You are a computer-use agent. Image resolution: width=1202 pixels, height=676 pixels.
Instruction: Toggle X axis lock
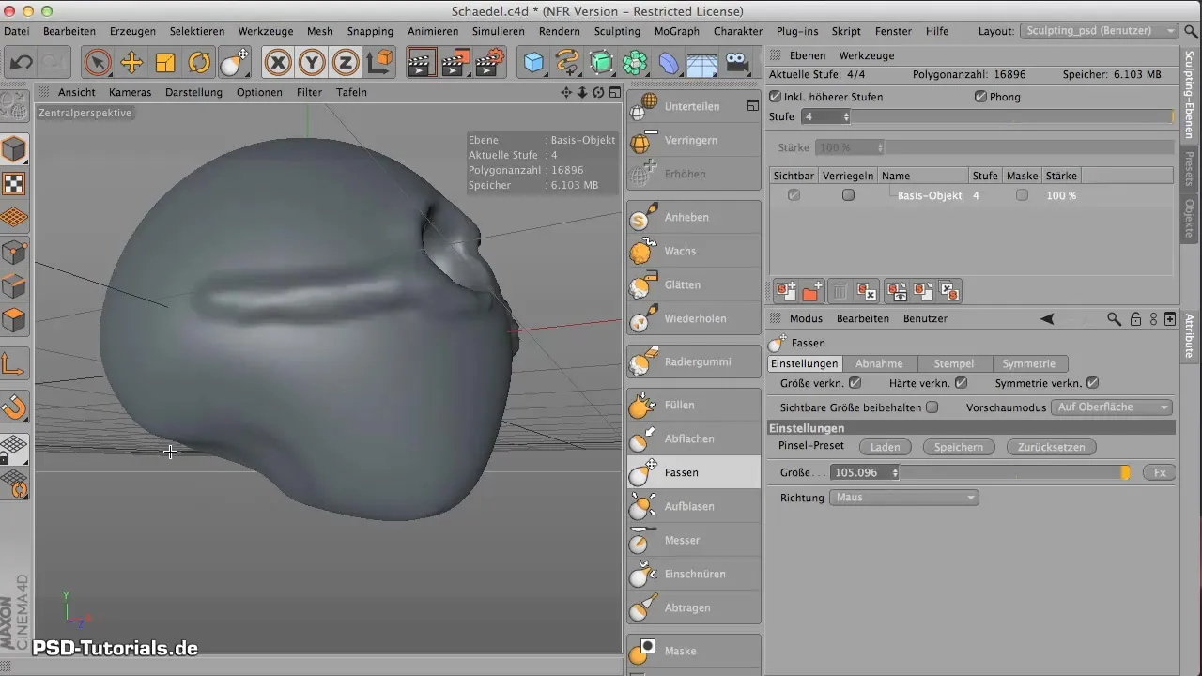(278, 63)
